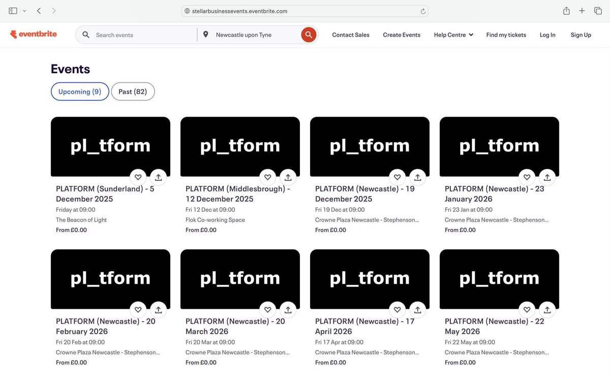Open PLATFORM (Newcastle) - 20 March 2026 title
This screenshot has height=381, width=610.
click(235, 326)
